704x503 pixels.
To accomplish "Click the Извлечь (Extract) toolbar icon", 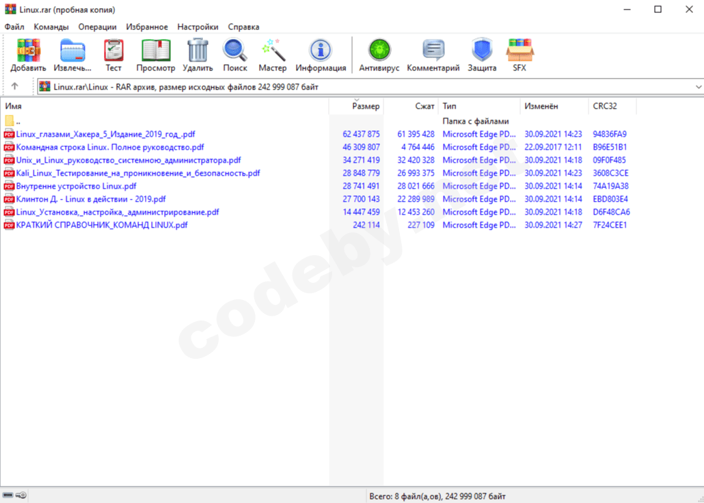I will (x=72, y=50).
